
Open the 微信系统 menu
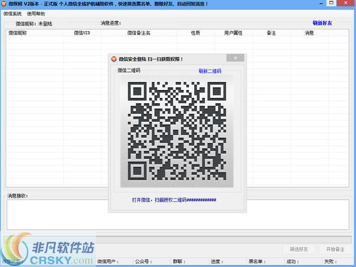12,14
